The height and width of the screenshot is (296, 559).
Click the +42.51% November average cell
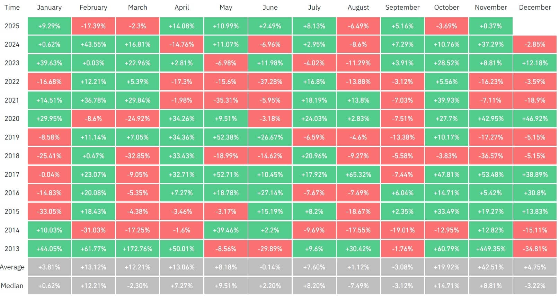491,267
